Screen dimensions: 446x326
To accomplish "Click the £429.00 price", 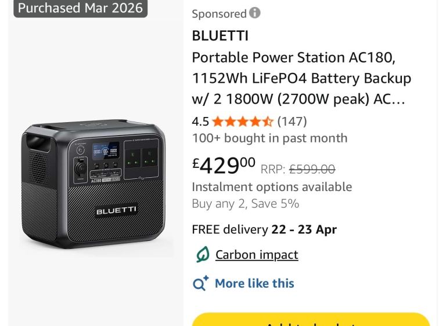I will pyautogui.click(x=224, y=166).
